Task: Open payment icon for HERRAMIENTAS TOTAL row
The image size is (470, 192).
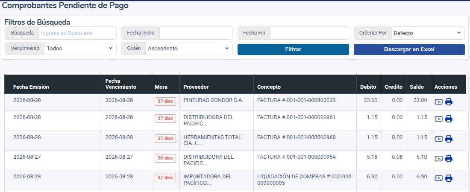Action: pyautogui.click(x=438, y=139)
